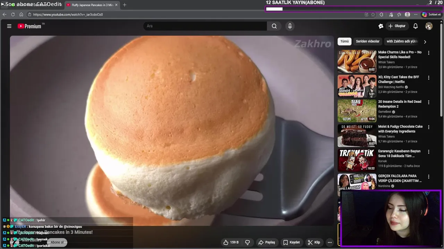
Task: Open options menu for Make Churros video
Action: [429, 53]
